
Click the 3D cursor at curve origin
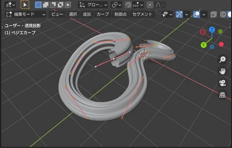pos(143,55)
